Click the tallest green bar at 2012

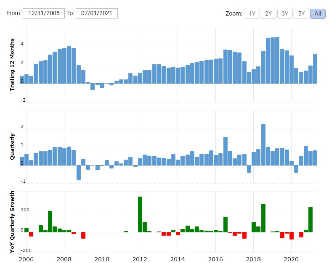[140, 214]
